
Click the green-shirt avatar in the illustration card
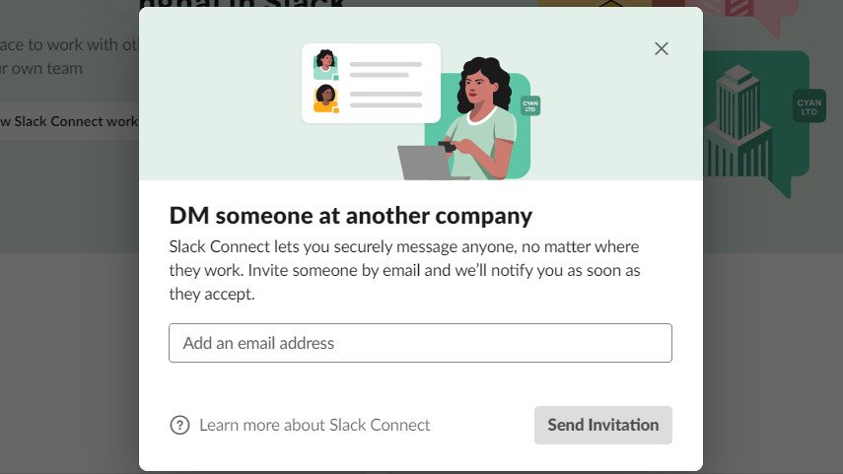[325, 65]
